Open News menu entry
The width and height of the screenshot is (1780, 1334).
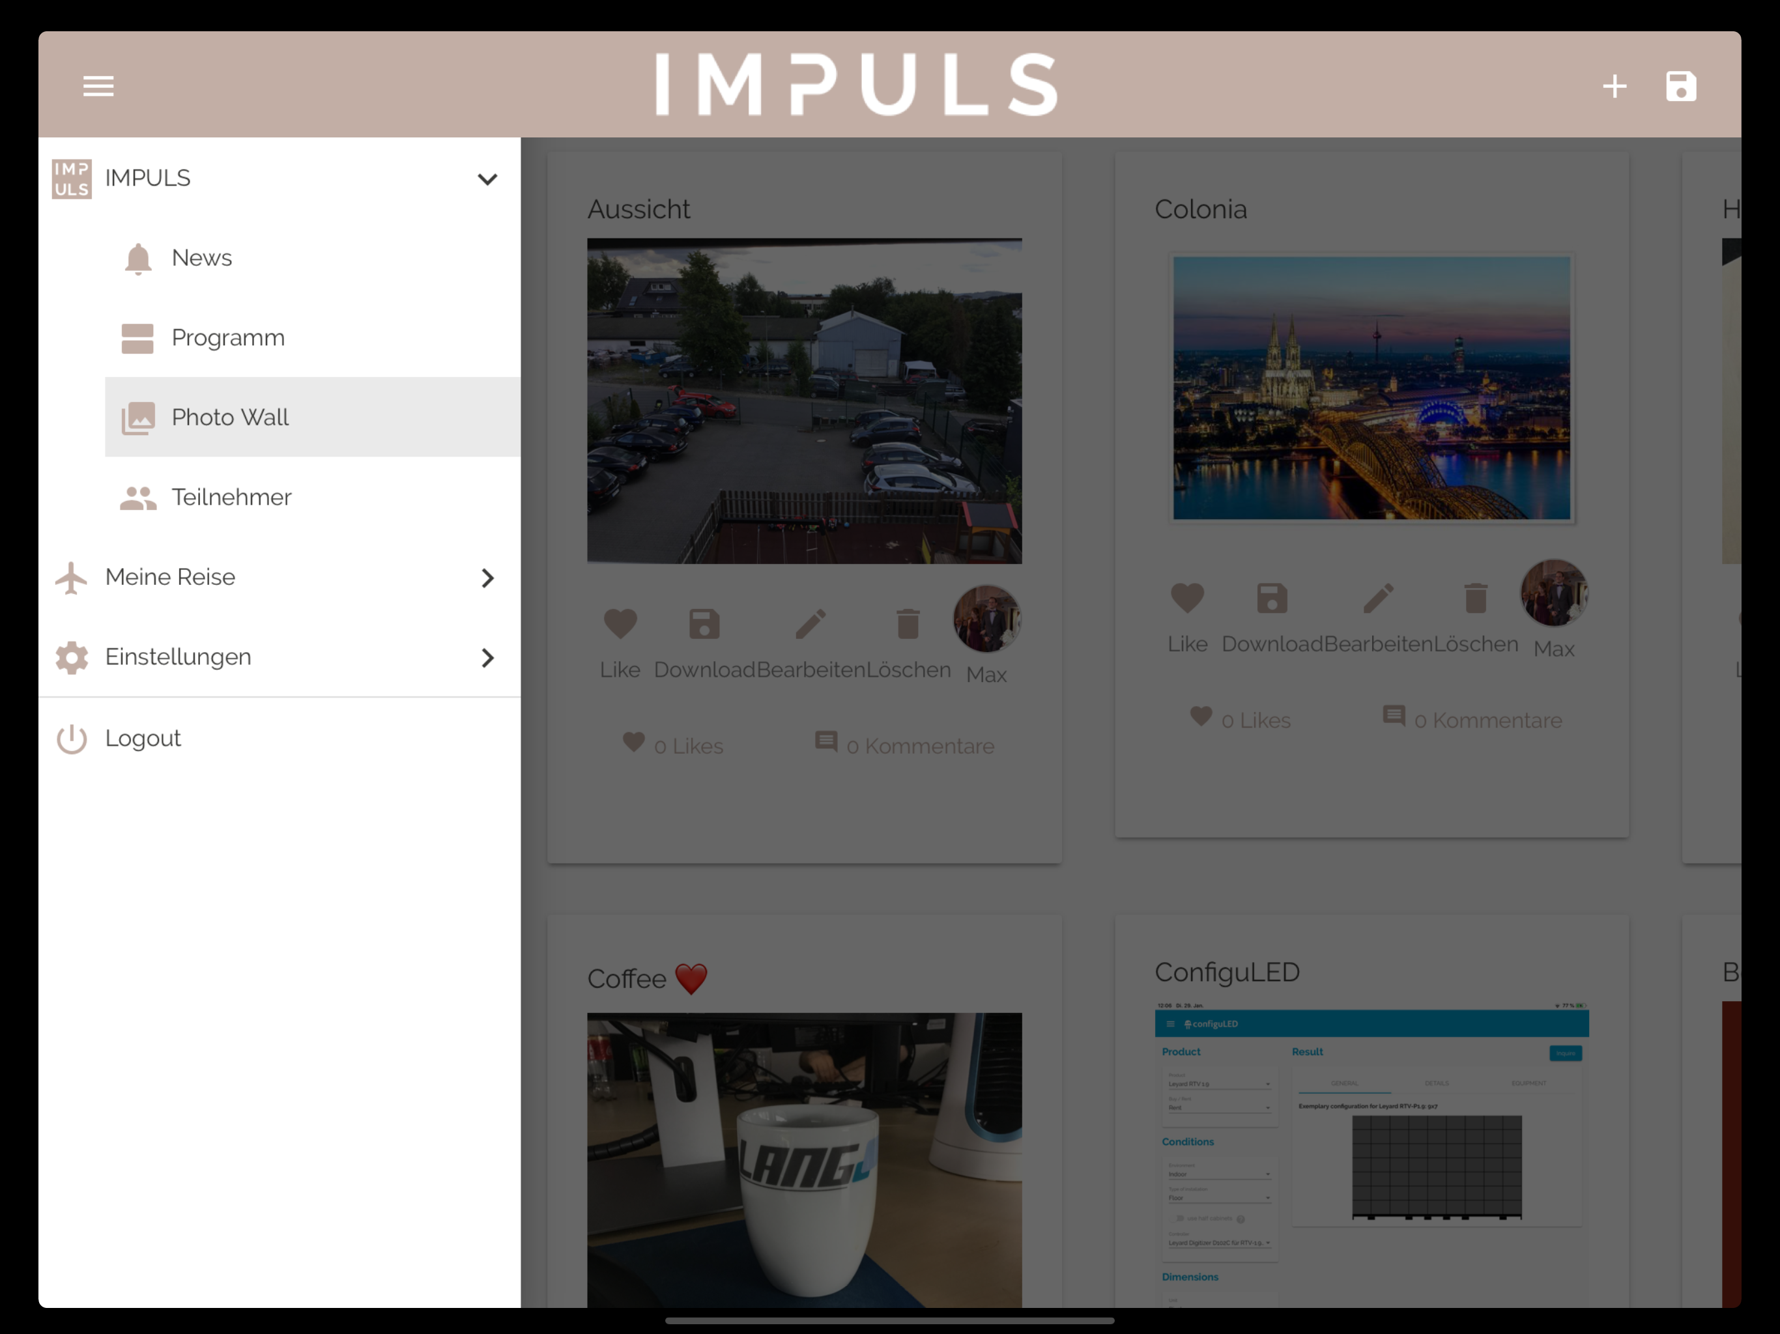[312, 257]
